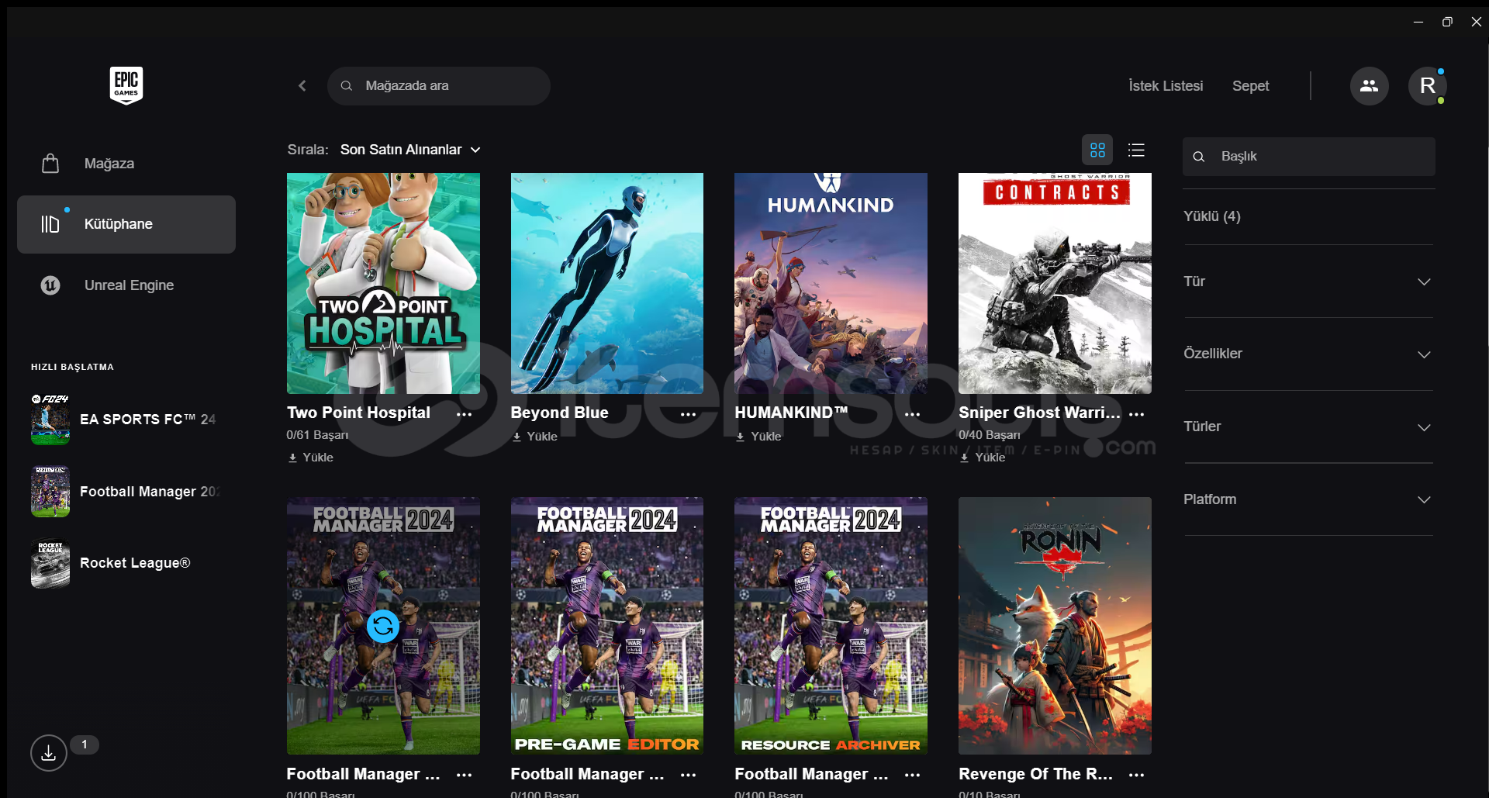
Task: Open Pre-Game Editor three-dot menu
Action: (688, 775)
